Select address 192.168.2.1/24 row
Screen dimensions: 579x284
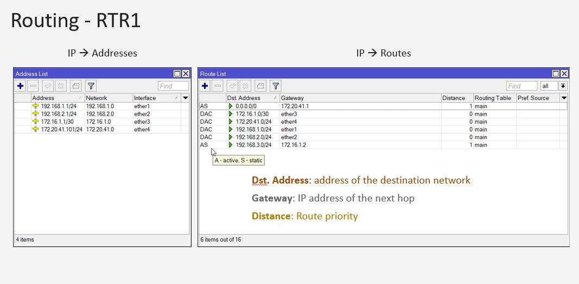point(101,113)
